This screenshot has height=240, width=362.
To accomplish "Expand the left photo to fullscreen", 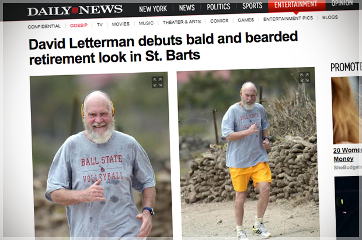I will tap(158, 82).
